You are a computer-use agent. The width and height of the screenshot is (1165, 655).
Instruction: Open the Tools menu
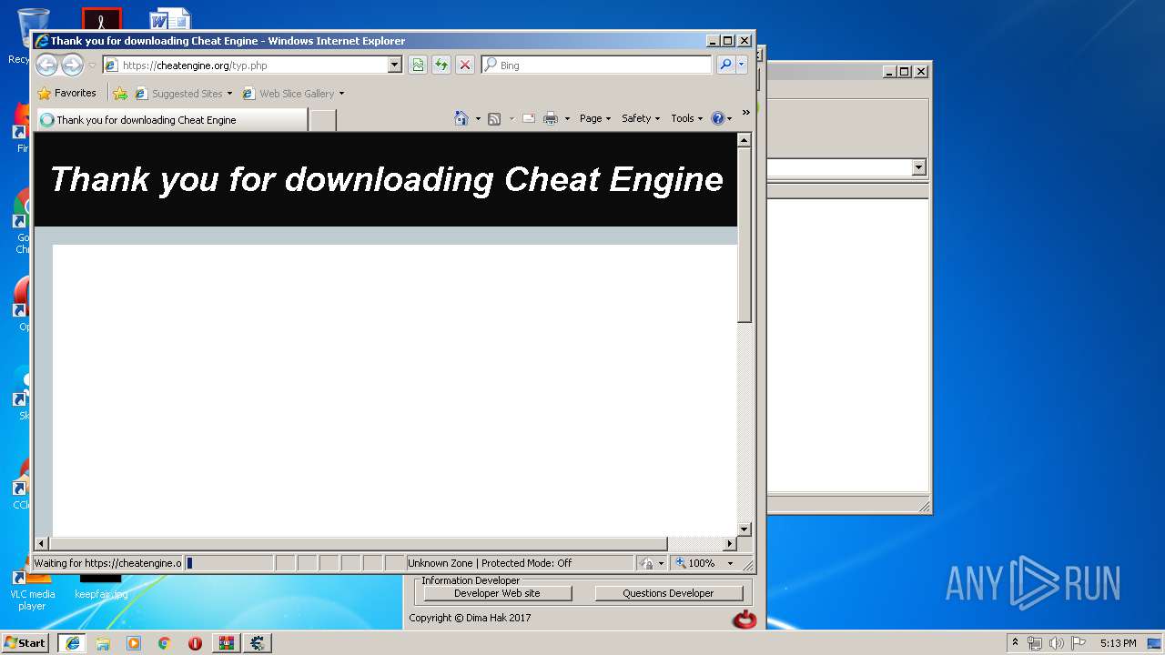click(x=687, y=118)
